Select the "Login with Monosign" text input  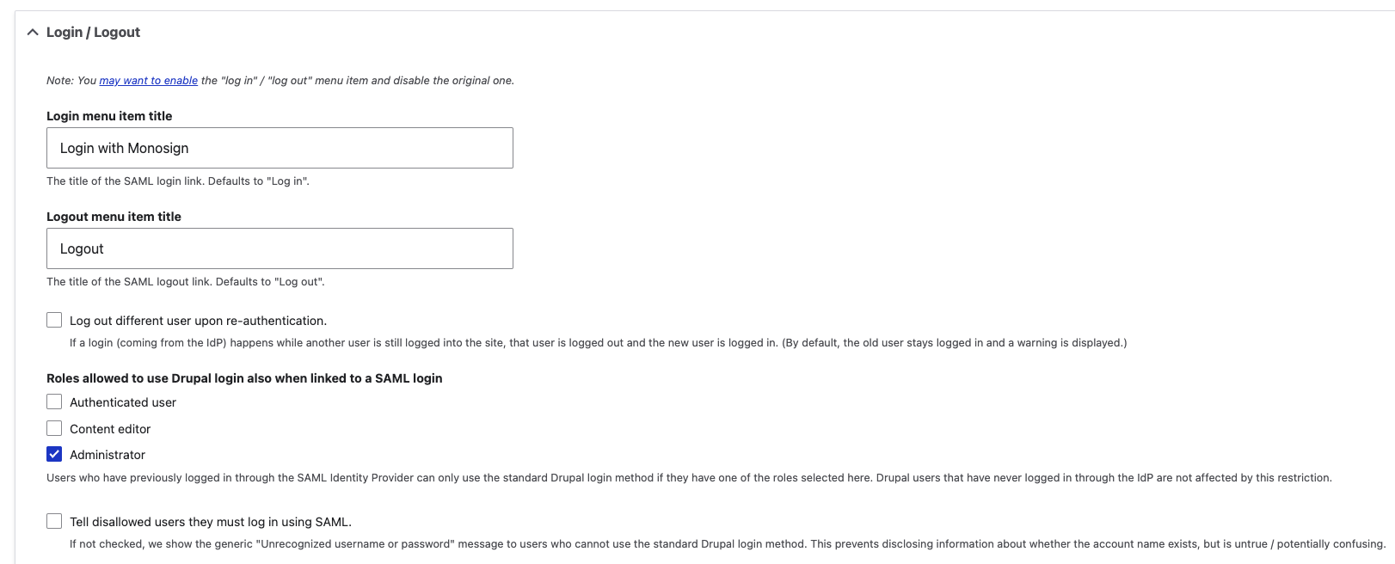pyautogui.click(x=280, y=147)
